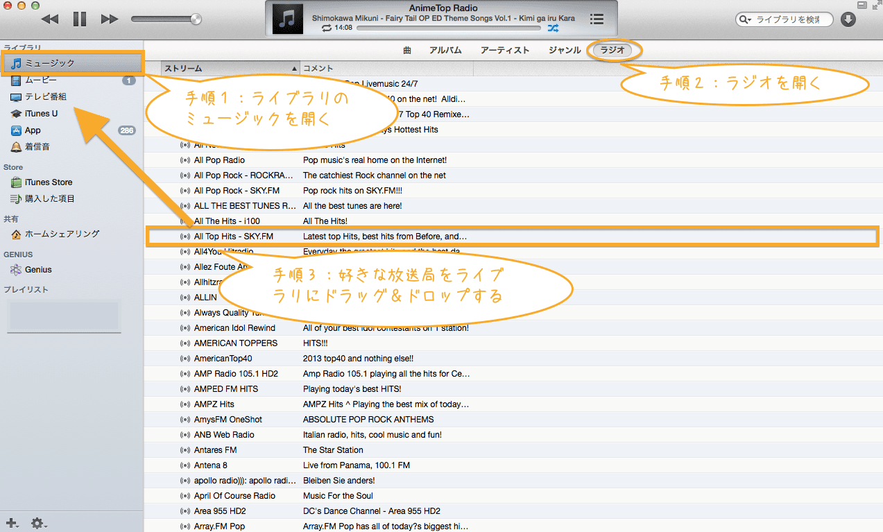Select the April Of Course Radio row

coord(513,496)
